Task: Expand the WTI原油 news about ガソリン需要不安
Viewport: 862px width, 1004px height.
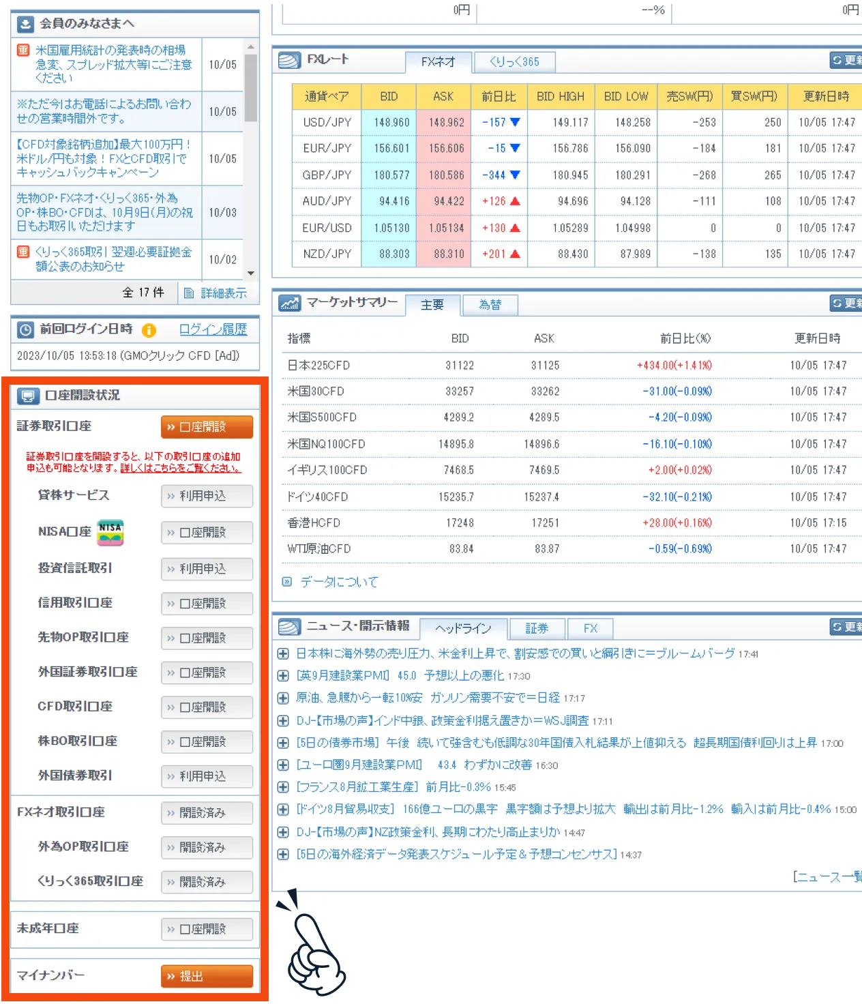Action: click(x=283, y=698)
